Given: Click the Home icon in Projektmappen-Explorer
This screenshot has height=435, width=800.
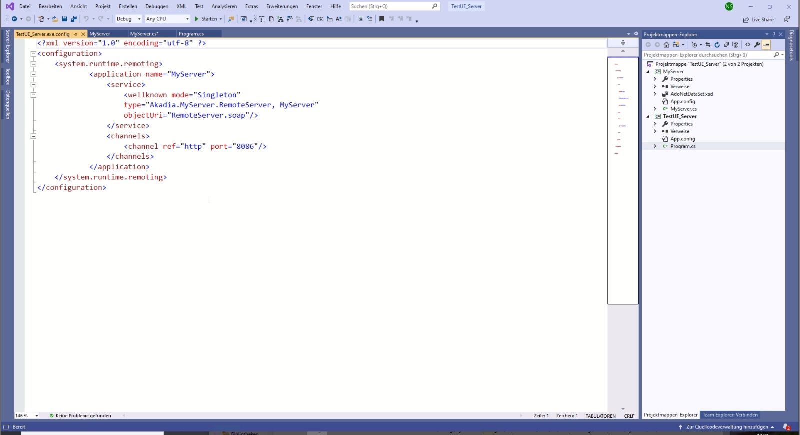Looking at the screenshot, I should pyautogui.click(x=666, y=45).
